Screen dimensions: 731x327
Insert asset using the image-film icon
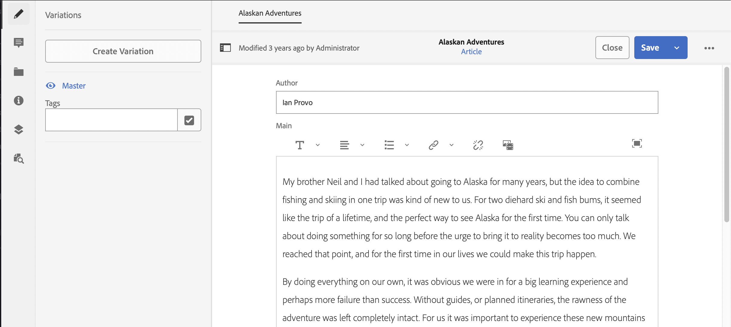coord(508,145)
